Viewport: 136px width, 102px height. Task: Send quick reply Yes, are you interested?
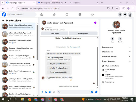pyautogui.click(x=58, y=64)
